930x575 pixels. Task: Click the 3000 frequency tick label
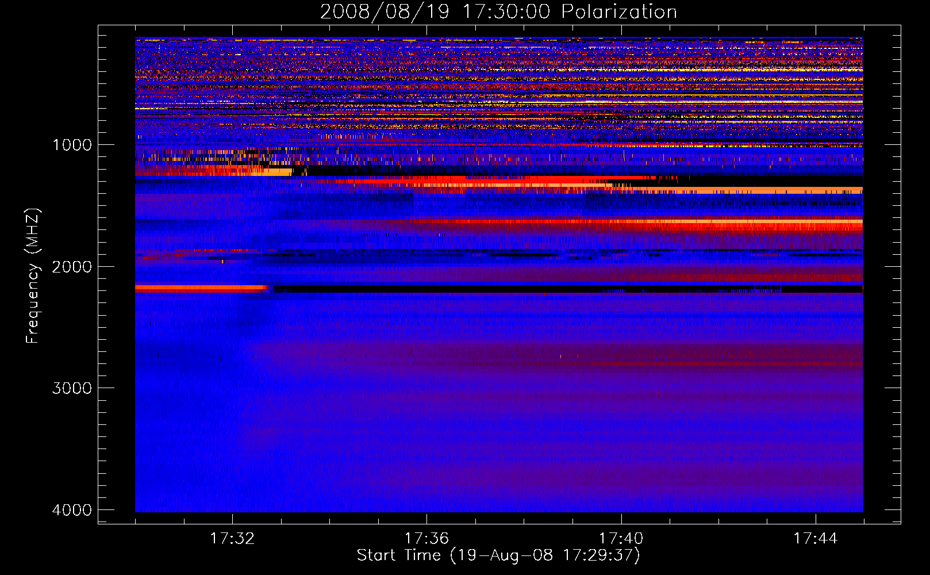[72, 388]
